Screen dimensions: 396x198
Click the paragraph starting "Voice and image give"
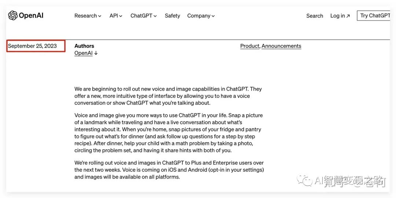(168, 133)
